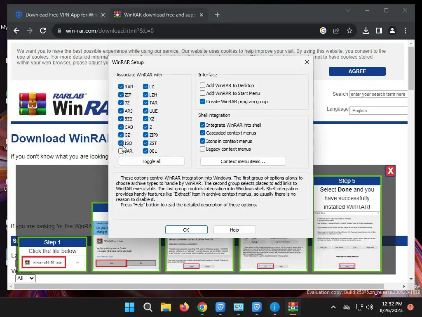Image resolution: width=422 pixels, height=317 pixels.
Task: Close the red X on installation steps overlay
Action: pos(391,170)
